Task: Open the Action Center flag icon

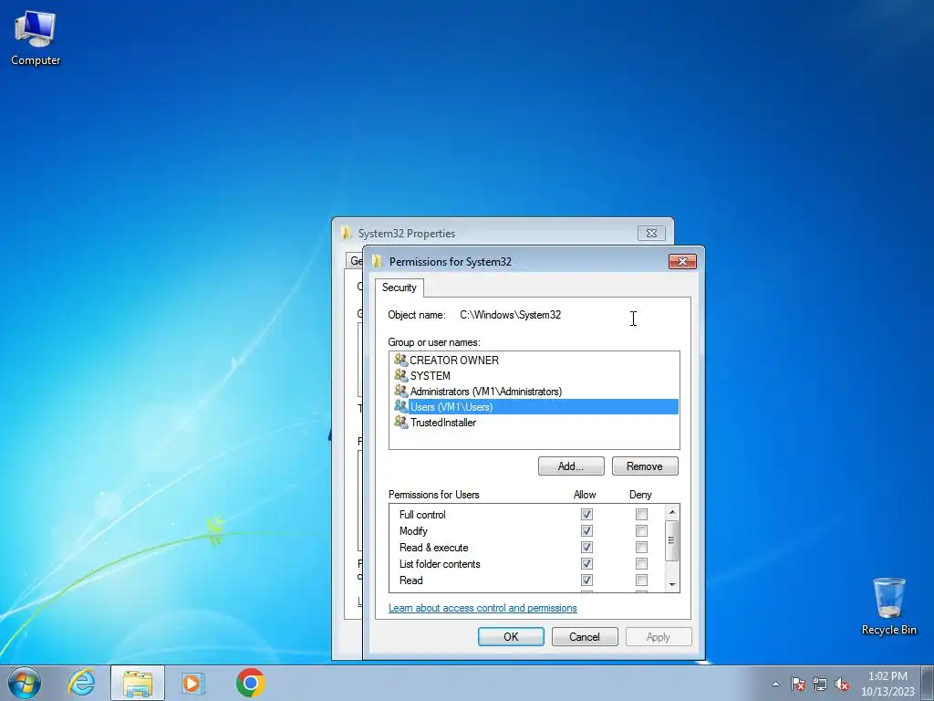Action: click(798, 684)
